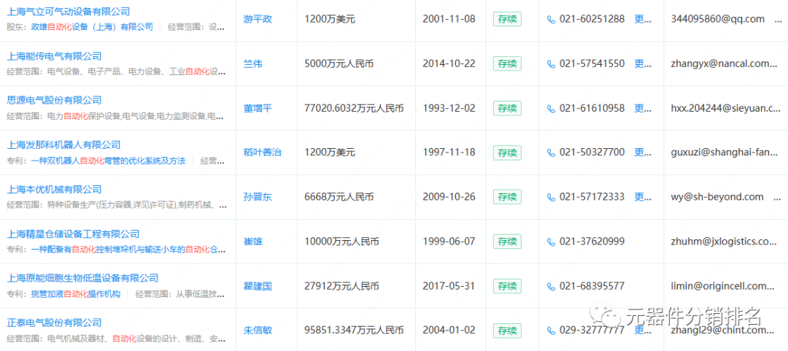788x351 pixels.
Task: Click founding date 1999-06-07
Action: coord(449,242)
